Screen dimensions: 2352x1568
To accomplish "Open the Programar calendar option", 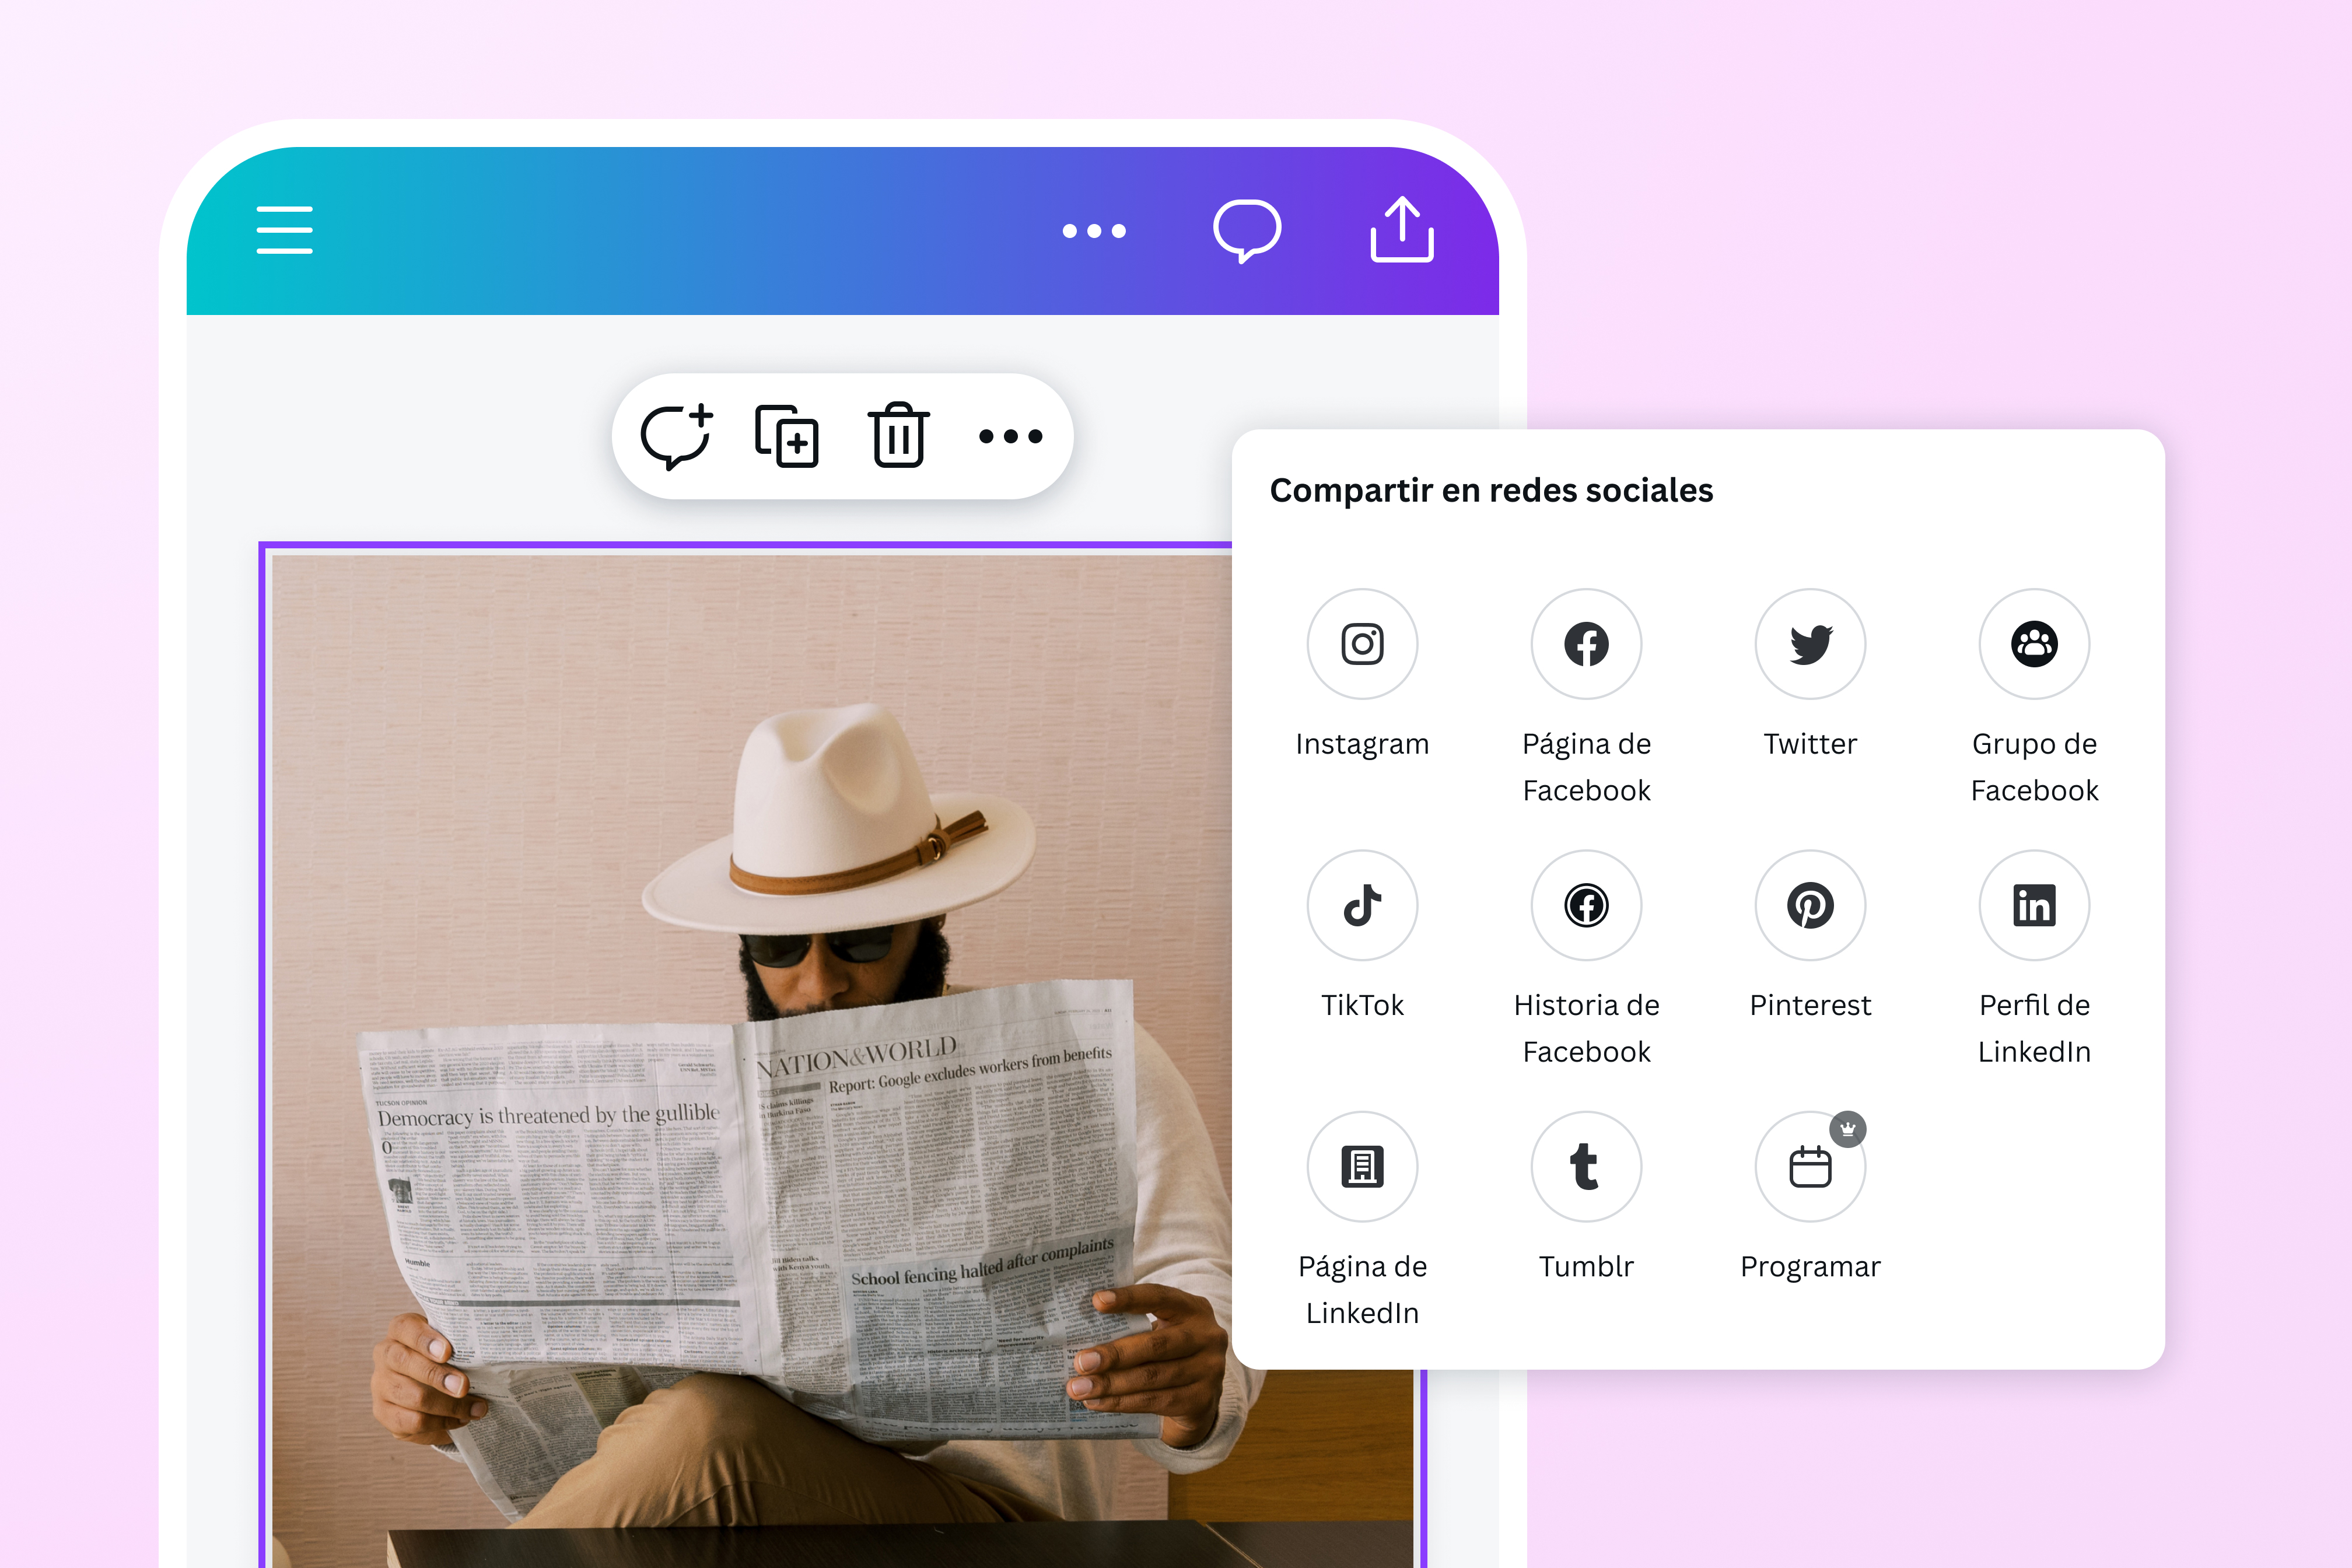I will (x=1810, y=1166).
